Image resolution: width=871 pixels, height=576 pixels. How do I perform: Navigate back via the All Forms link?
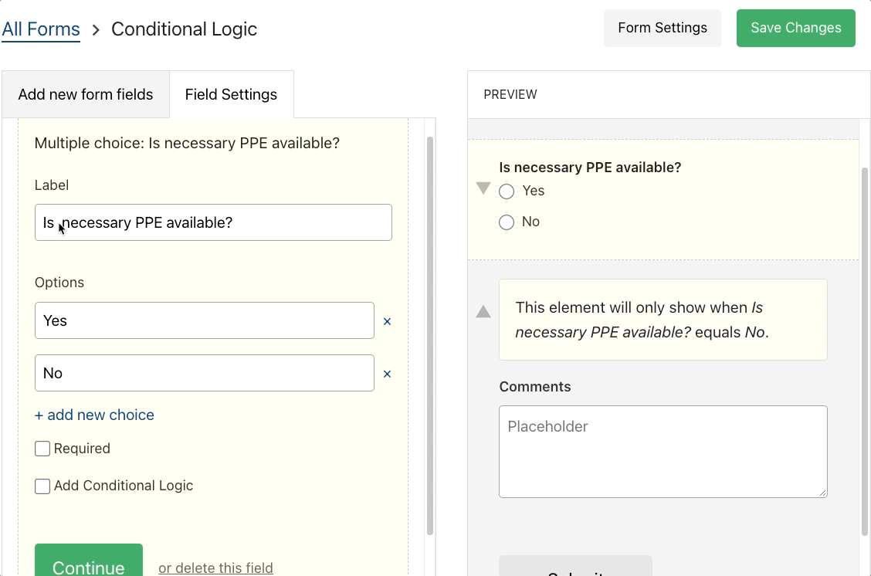coord(41,28)
